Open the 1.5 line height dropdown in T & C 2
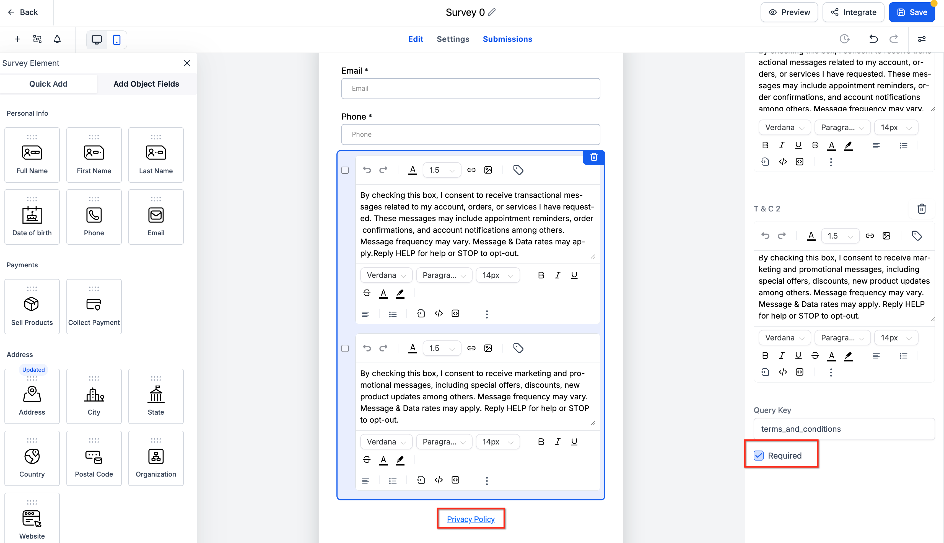The width and height of the screenshot is (944, 543). tap(840, 236)
